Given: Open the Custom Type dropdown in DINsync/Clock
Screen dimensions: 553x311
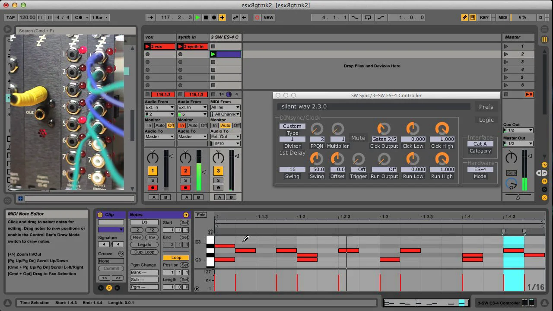Looking at the screenshot, I should [x=292, y=126].
